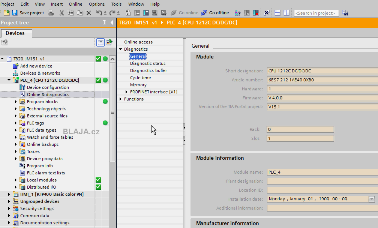
Task: Click TB20_IM151_v1 in the breadcrumb
Action: click(x=138, y=22)
